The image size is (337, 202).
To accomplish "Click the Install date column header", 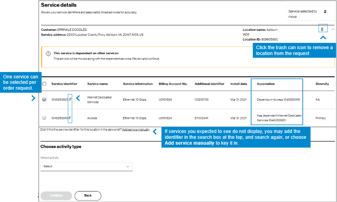I will pyautogui.click(x=238, y=84).
